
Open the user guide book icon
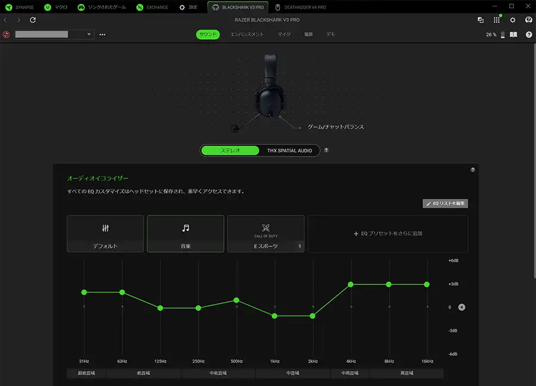pos(513,34)
